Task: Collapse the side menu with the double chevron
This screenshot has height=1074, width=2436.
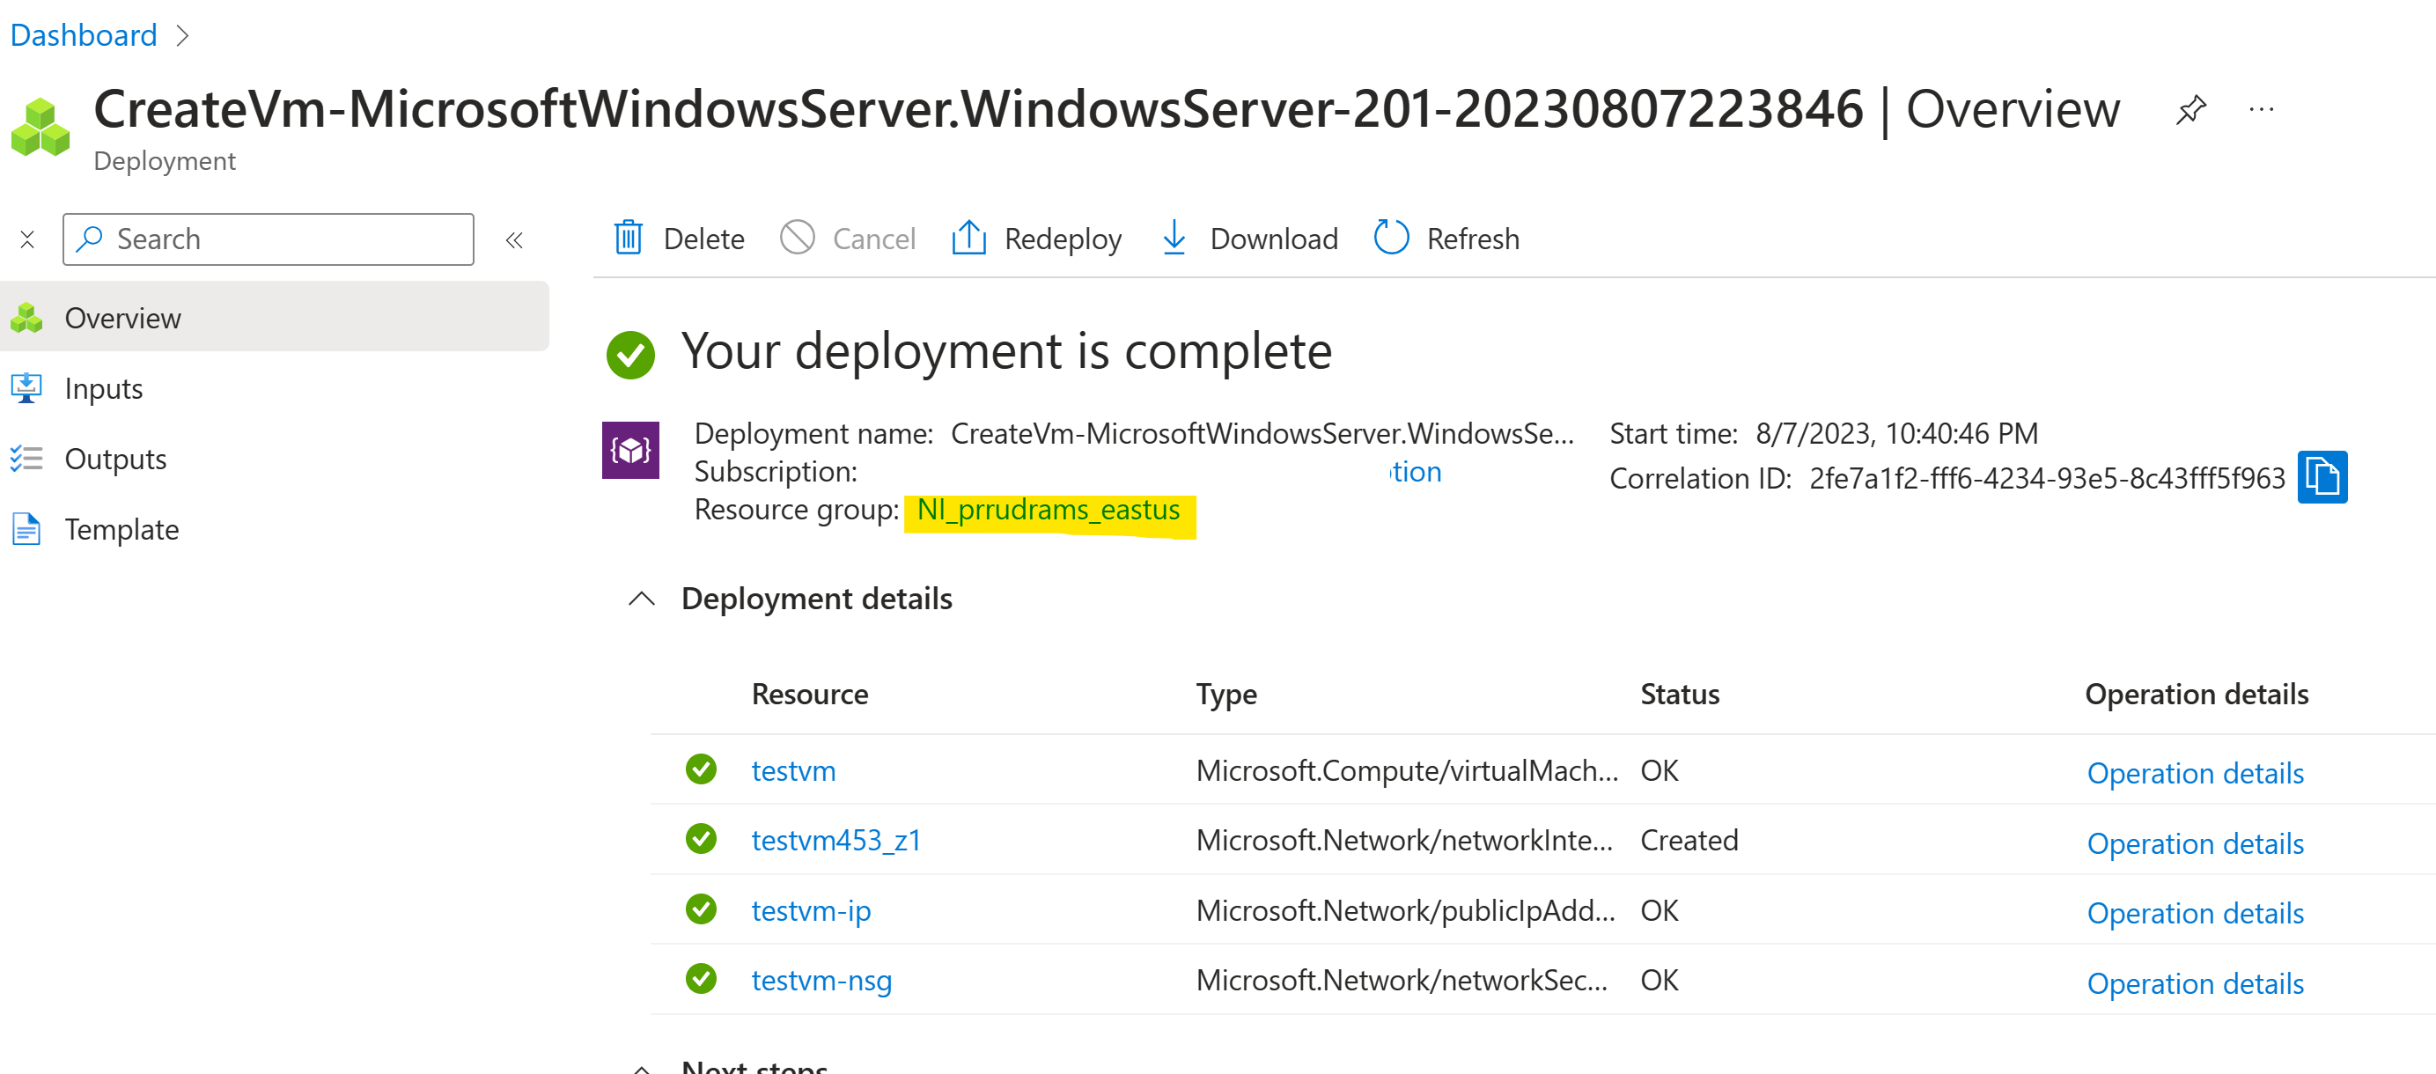Action: [514, 240]
